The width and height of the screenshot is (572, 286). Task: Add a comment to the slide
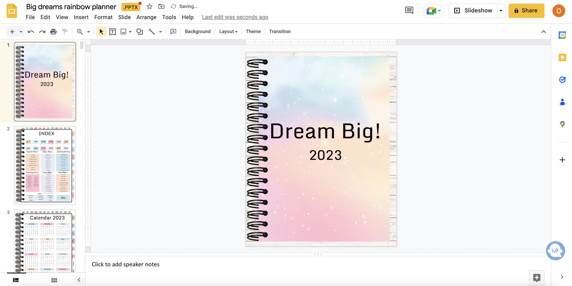tap(173, 31)
